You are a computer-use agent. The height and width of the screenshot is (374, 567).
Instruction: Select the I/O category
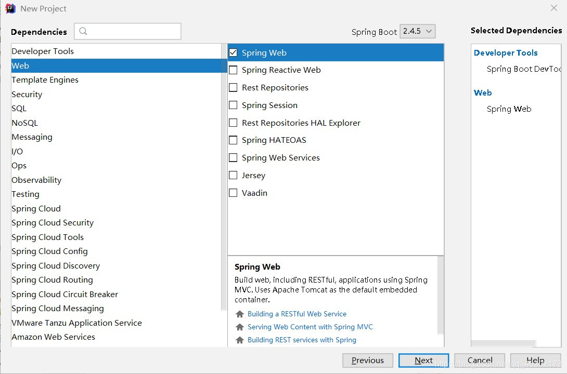(x=116, y=151)
